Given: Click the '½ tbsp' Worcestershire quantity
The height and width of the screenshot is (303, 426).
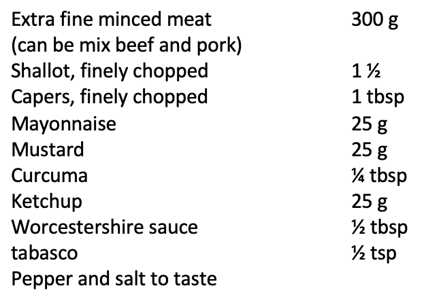Looking at the screenshot, I should (x=380, y=228).
